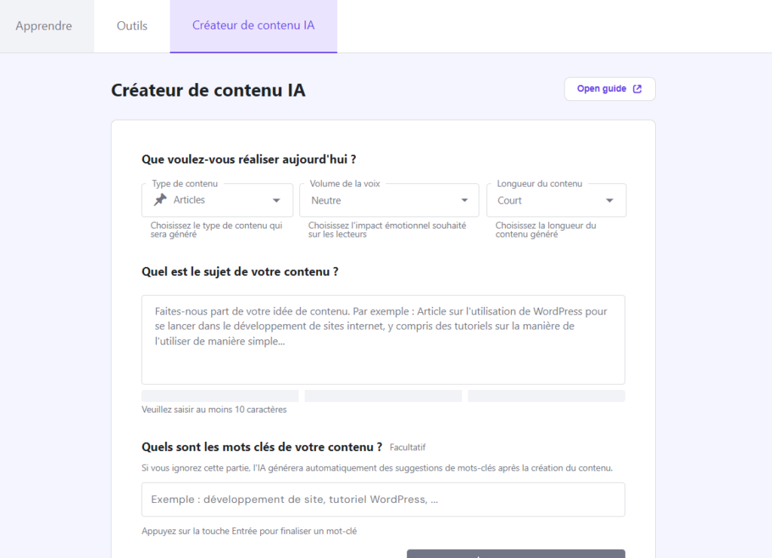Expand the Type de contenu dropdown arrow
Image resolution: width=772 pixels, height=558 pixels.
[276, 201]
